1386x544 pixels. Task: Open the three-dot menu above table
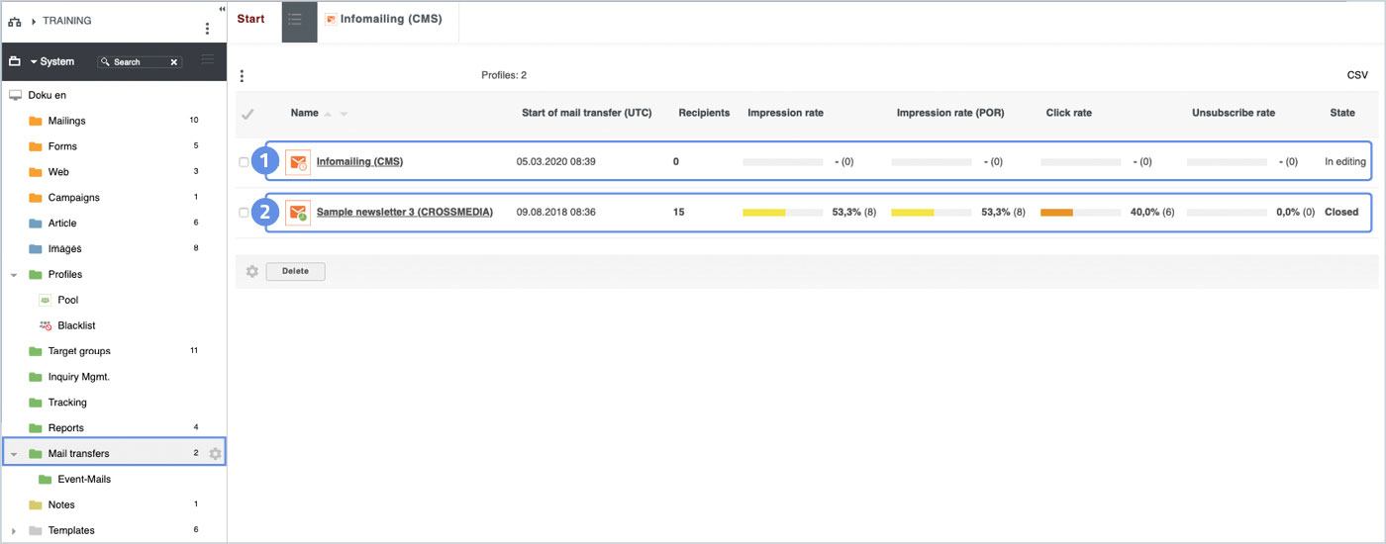242,76
